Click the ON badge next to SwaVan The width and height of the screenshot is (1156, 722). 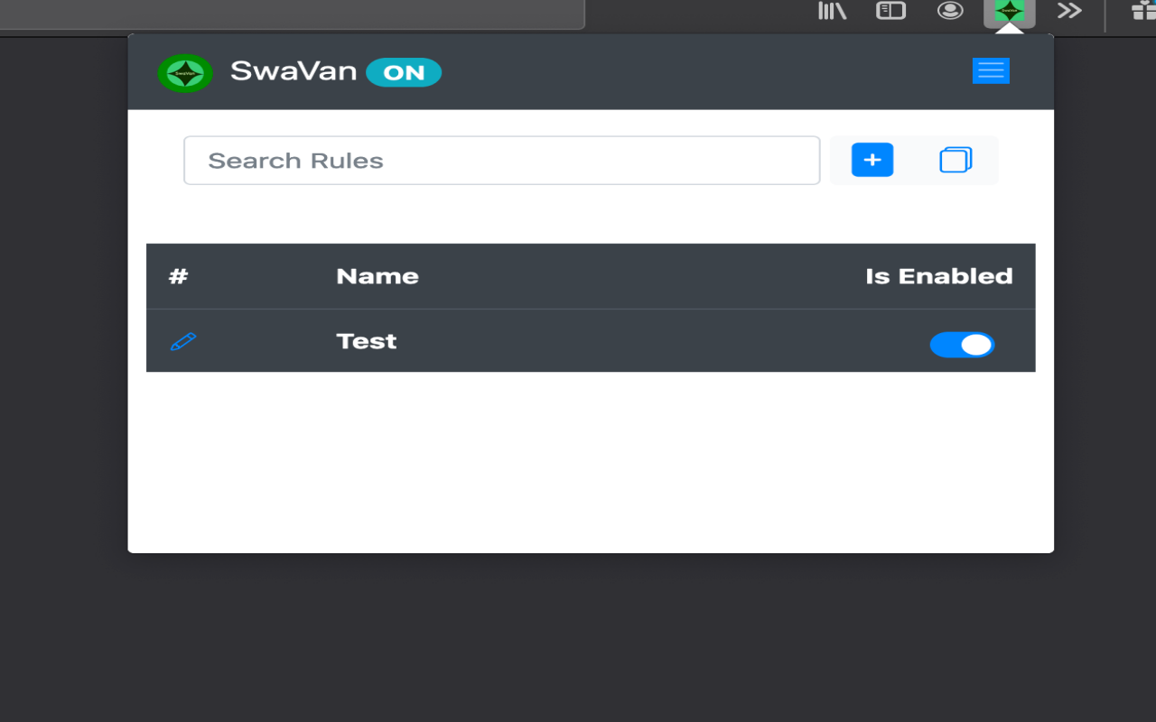coord(404,72)
